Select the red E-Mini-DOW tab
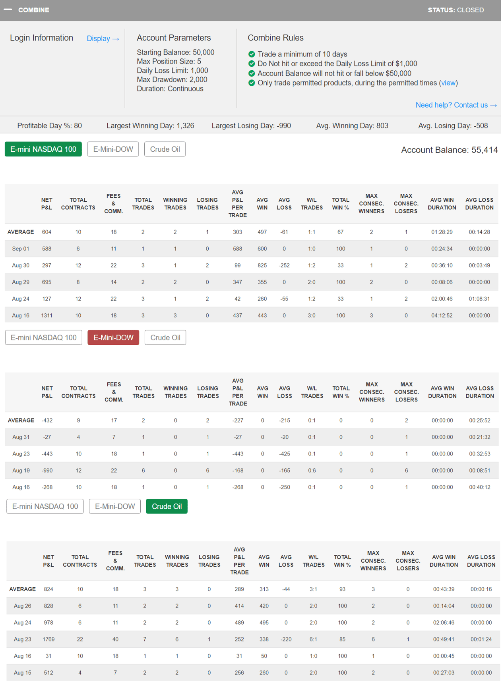Screen dimensions: 502x689 click(x=113, y=338)
